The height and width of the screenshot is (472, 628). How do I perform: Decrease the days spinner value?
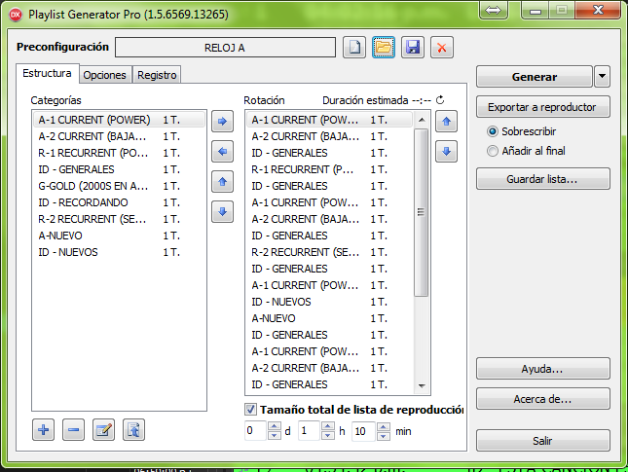pyautogui.click(x=275, y=436)
